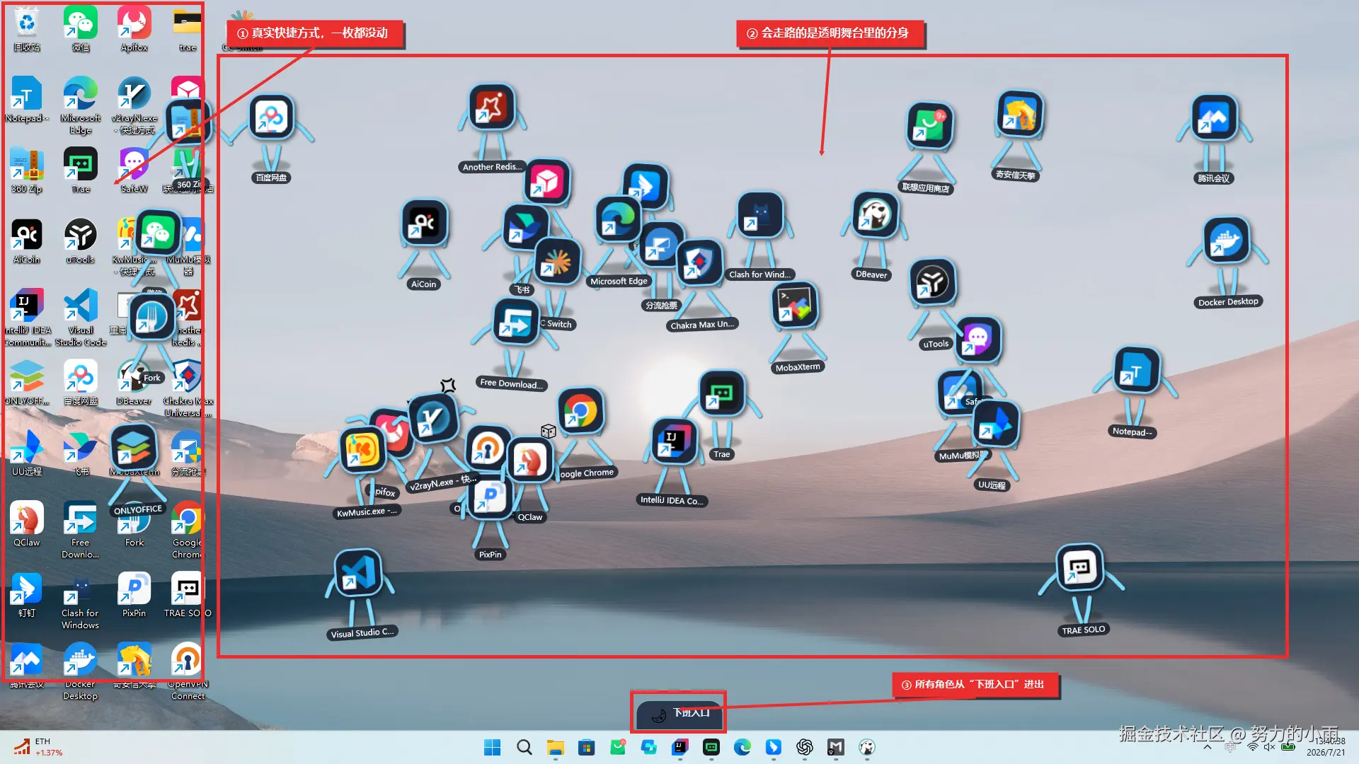
Task: Click the walking Clash for Windows character
Action: [760, 215]
